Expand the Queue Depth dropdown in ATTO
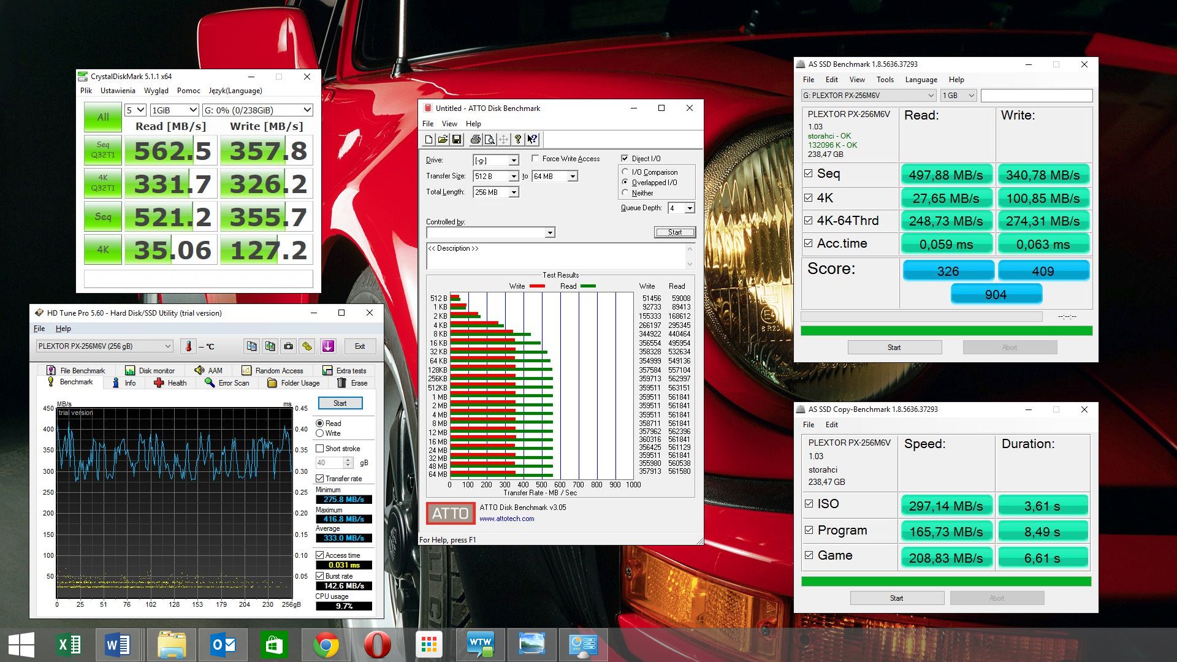1177x662 pixels. click(690, 208)
